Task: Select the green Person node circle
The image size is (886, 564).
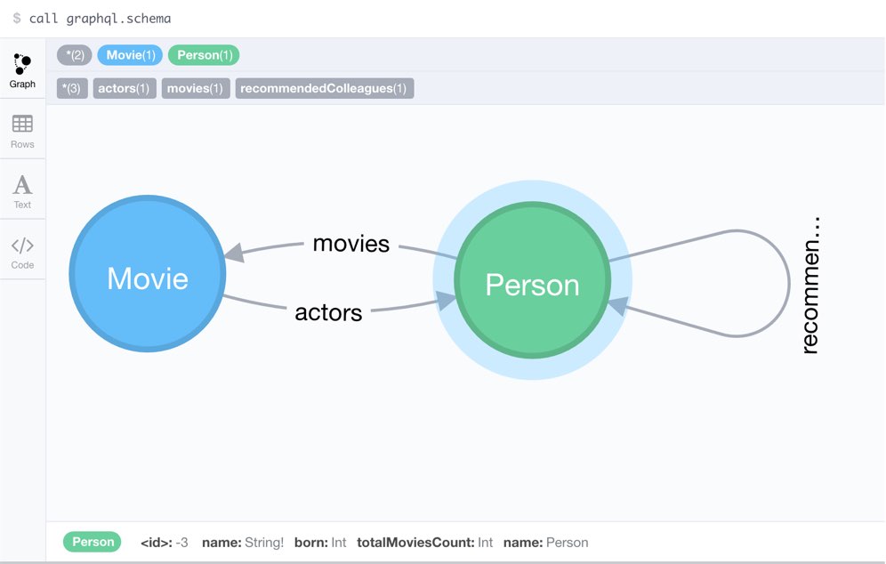Action: (531, 283)
